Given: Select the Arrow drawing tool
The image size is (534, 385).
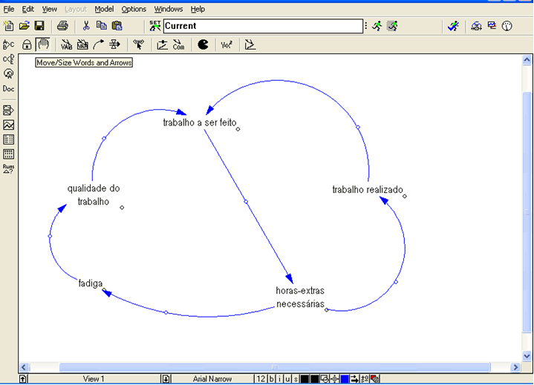Looking at the screenshot, I should click(98, 45).
